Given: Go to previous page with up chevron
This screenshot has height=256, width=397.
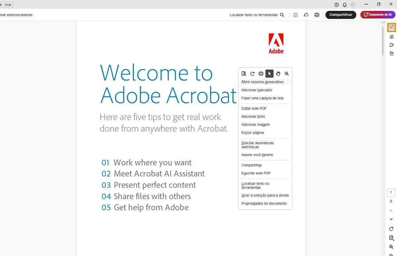Looking at the screenshot, I should tap(391, 211).
